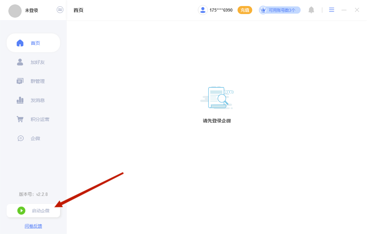Open the 加好友 add friends section
The width and height of the screenshot is (367, 234).
33,62
